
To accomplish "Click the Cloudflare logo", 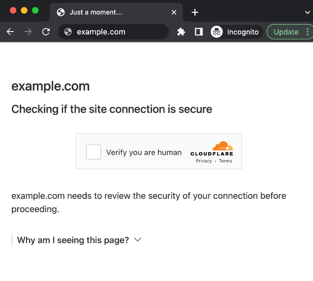I will coord(212,149).
